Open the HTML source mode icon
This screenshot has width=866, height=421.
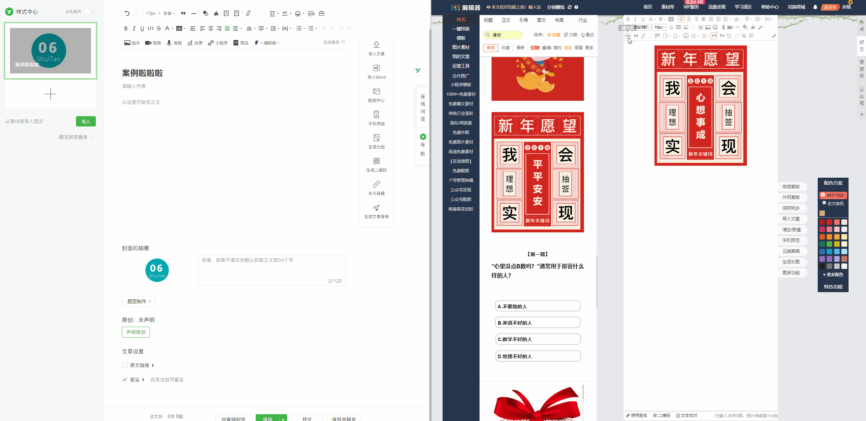pyautogui.click(x=311, y=13)
